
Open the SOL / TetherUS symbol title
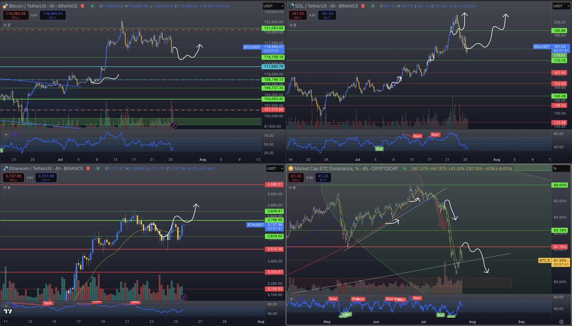tap(326, 6)
